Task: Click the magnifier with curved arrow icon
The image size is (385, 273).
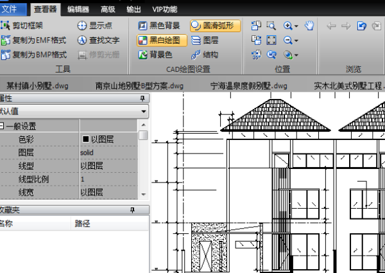Action: [271, 55]
